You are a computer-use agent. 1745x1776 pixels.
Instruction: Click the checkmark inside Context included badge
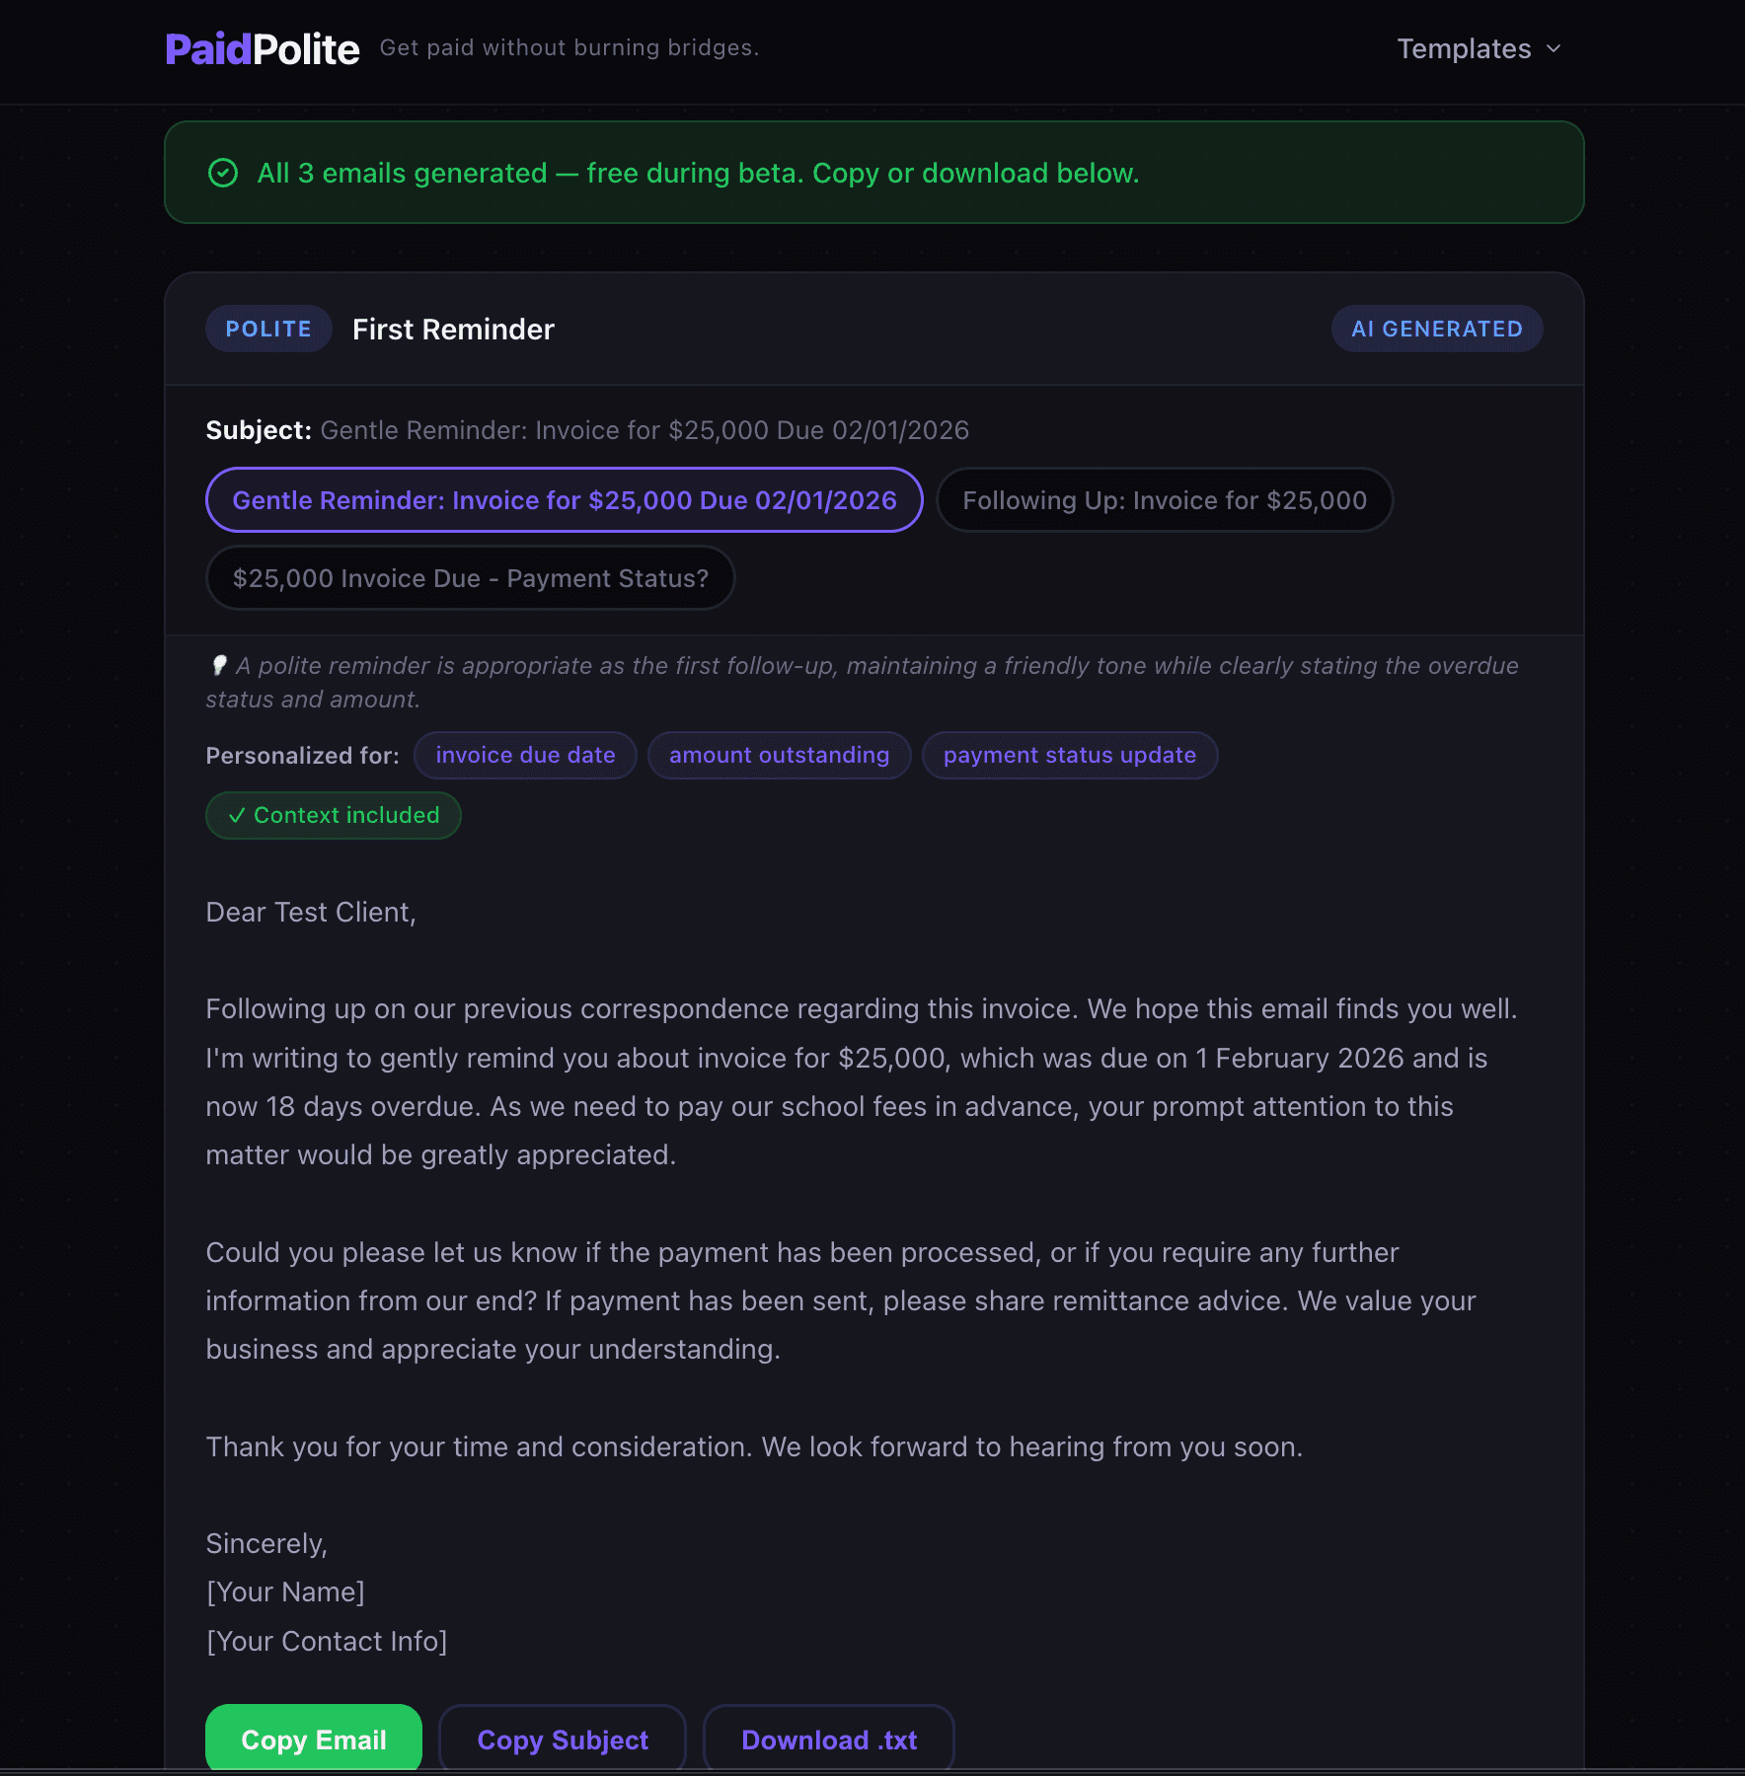(236, 815)
